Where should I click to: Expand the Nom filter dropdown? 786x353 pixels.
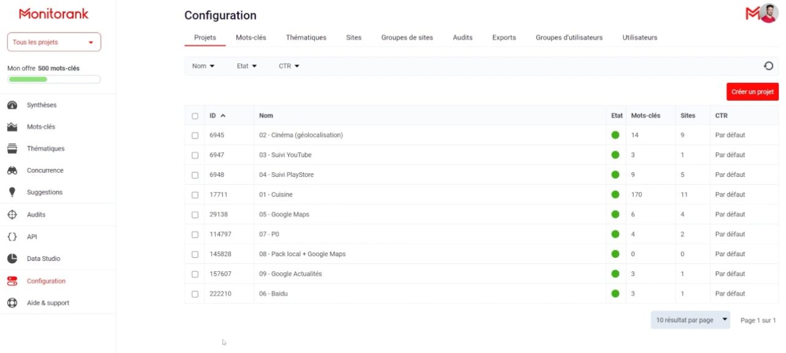pyautogui.click(x=203, y=66)
